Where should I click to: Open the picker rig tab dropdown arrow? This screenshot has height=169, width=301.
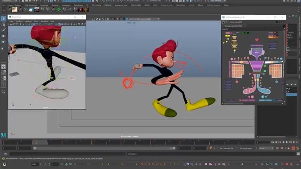tap(244, 26)
